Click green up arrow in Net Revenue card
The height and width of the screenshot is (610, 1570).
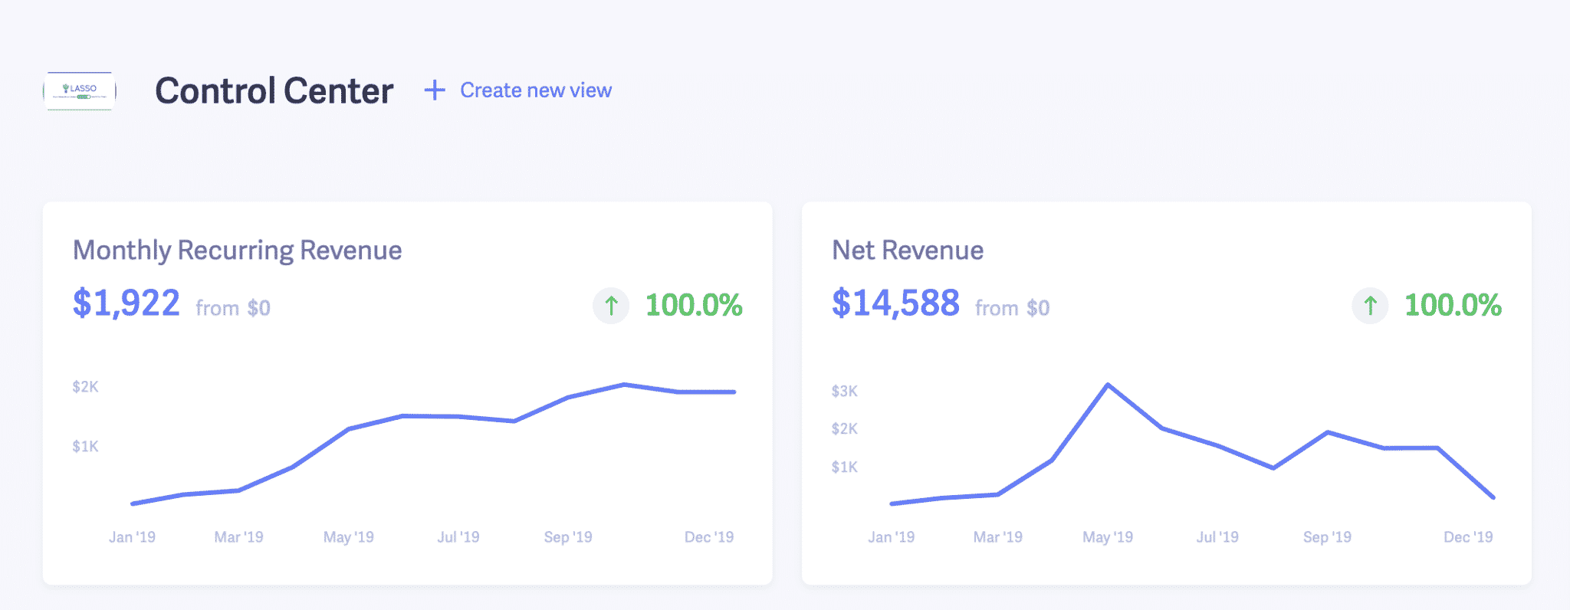pos(1370,306)
